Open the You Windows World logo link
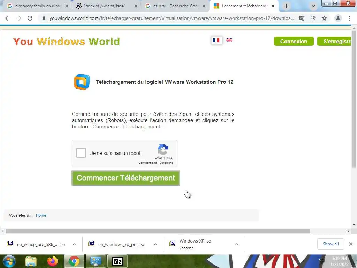 66,42
